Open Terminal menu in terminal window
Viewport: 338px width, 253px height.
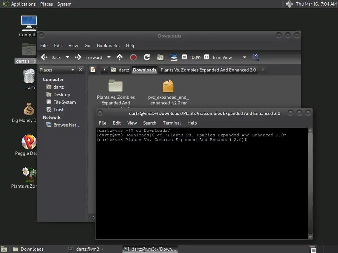tap(172, 123)
